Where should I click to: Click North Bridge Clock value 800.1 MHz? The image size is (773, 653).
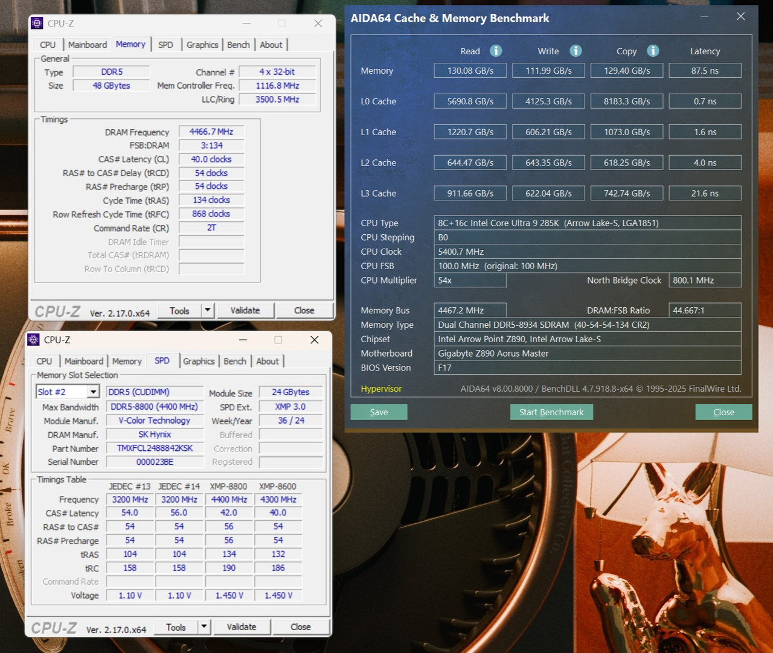click(705, 280)
